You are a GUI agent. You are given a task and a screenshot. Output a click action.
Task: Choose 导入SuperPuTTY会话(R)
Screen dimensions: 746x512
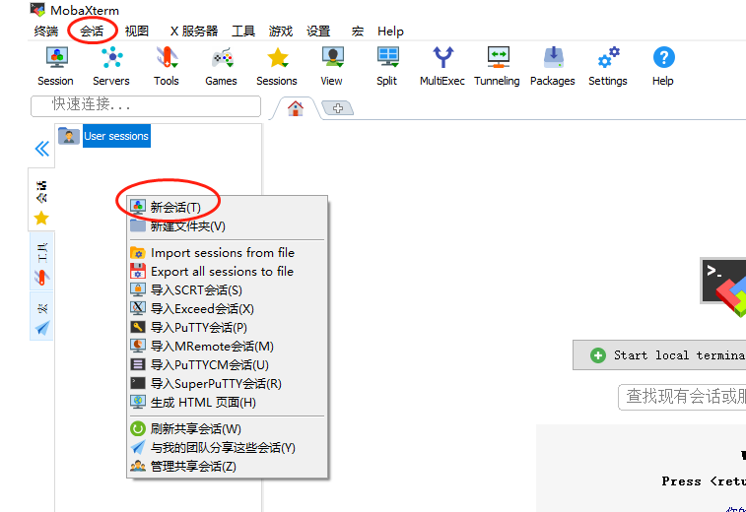228,384
